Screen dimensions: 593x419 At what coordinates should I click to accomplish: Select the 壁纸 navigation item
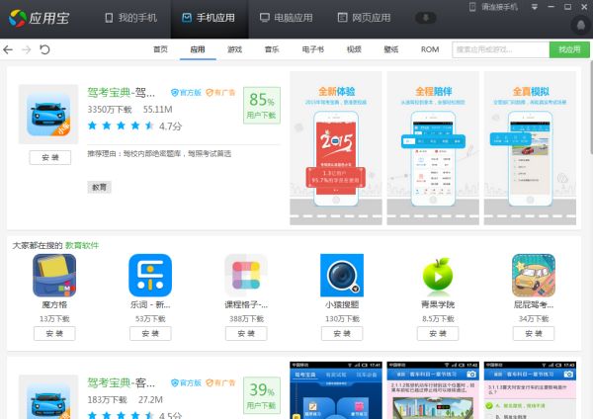click(391, 49)
